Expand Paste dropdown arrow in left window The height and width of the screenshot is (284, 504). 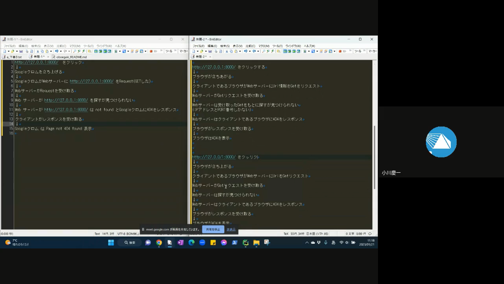(51, 51)
